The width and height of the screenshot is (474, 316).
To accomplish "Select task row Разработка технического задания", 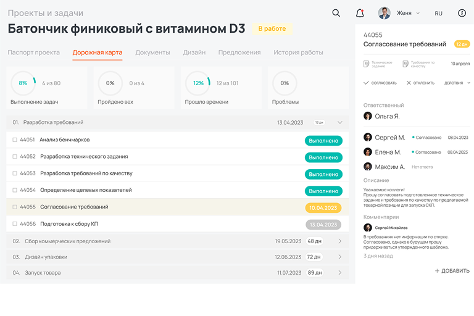I will pos(84,157).
